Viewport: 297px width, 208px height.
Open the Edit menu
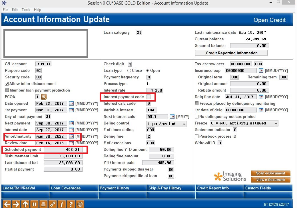[x=15, y=10]
